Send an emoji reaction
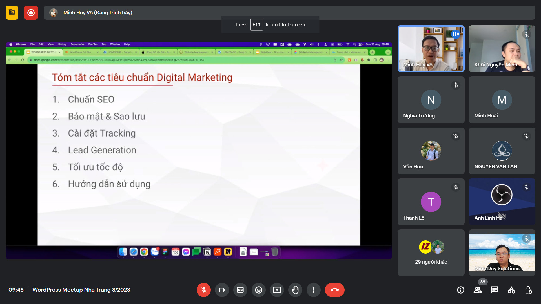The width and height of the screenshot is (541, 304). [259, 290]
